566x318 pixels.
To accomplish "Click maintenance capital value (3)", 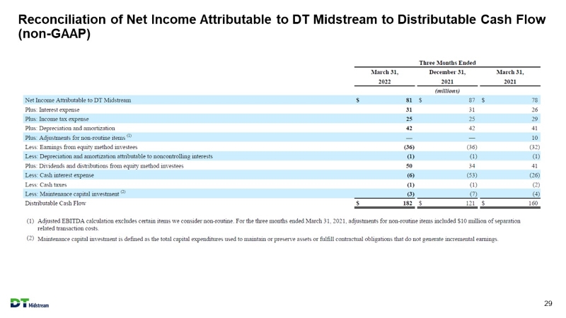I will [x=410, y=194].
